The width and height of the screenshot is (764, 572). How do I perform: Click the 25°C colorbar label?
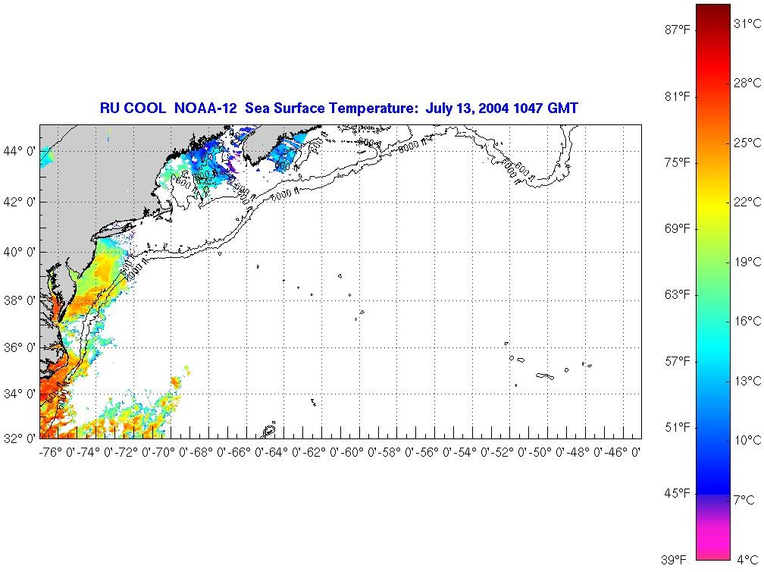click(x=747, y=143)
